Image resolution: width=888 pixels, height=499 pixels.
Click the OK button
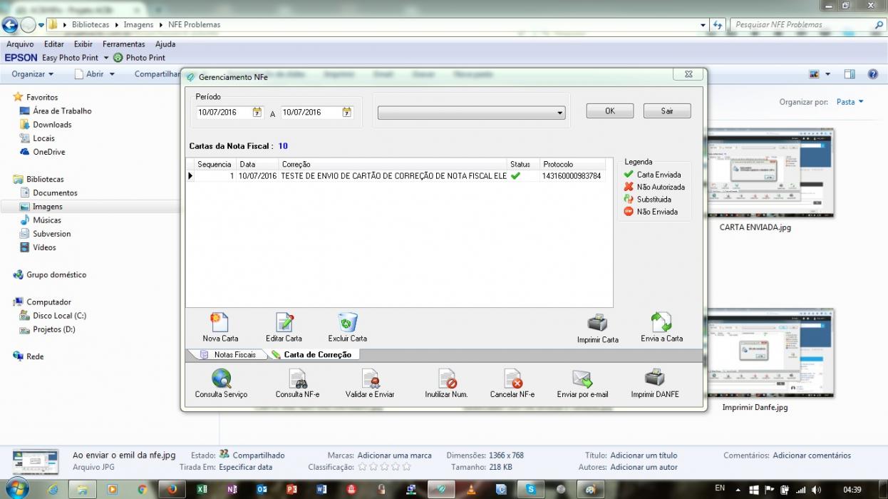610,111
